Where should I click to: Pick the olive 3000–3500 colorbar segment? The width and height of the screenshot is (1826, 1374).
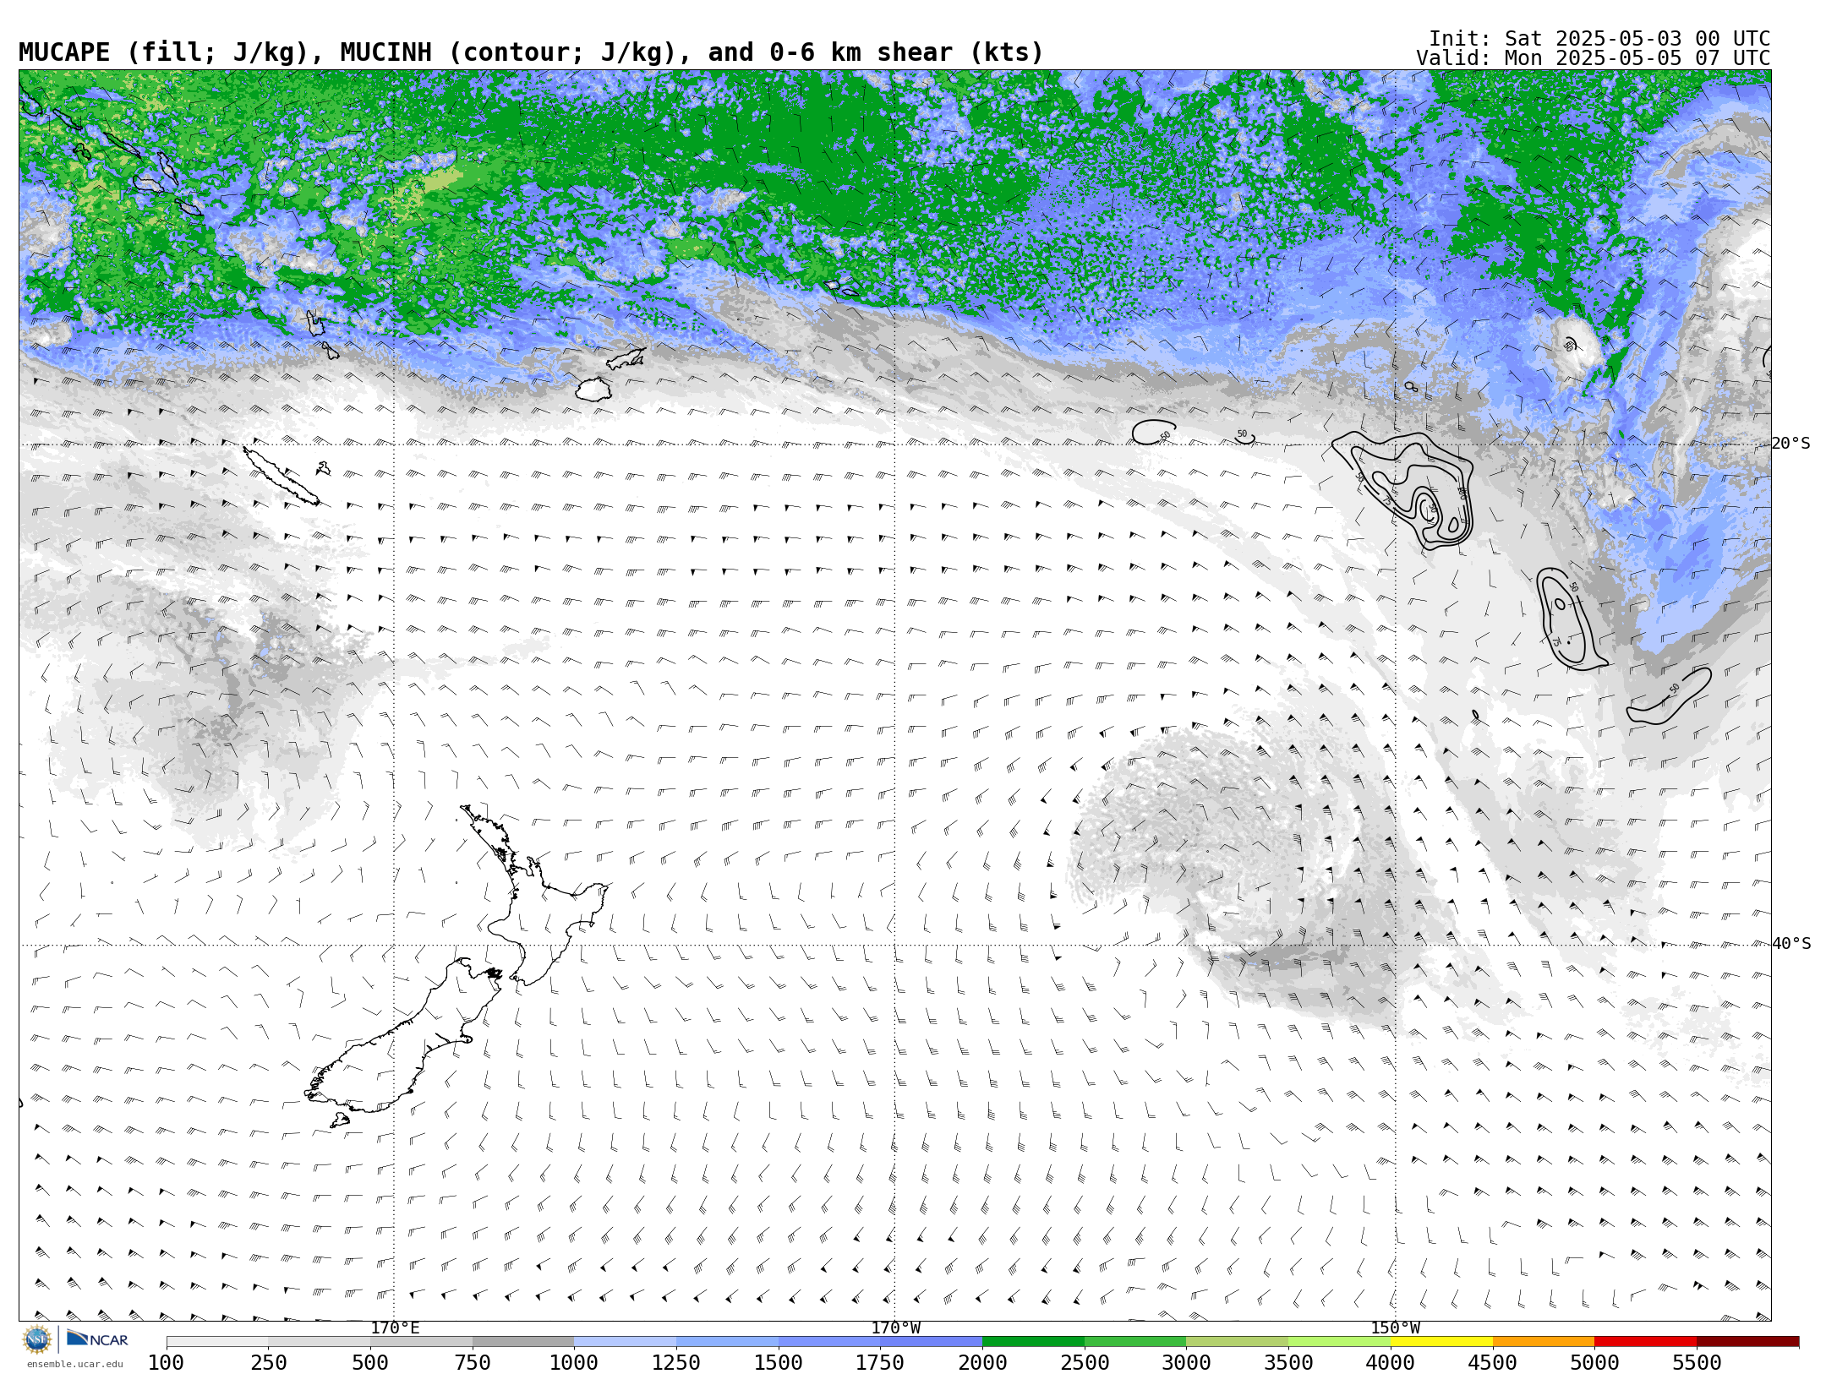click(x=1237, y=1341)
